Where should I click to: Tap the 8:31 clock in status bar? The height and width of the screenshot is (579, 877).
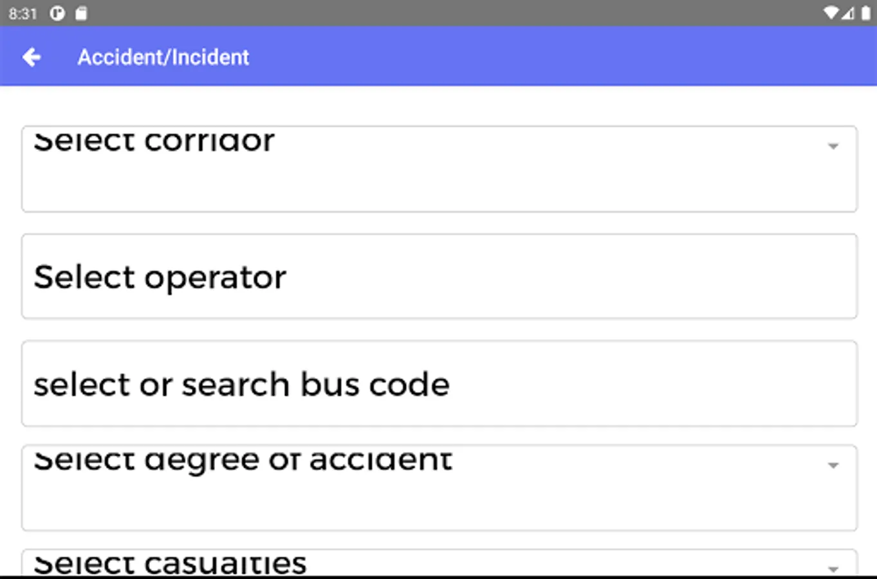coord(23,14)
